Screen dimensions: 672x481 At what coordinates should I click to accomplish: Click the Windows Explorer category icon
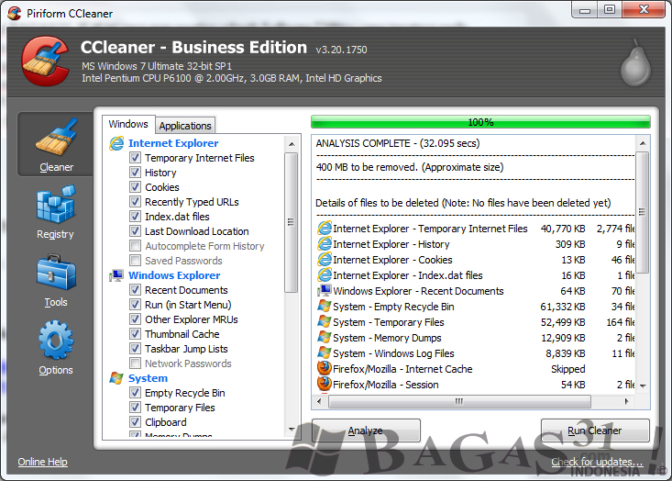(x=116, y=275)
